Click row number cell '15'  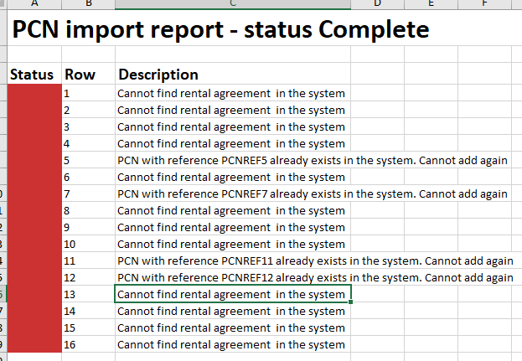tap(88, 327)
